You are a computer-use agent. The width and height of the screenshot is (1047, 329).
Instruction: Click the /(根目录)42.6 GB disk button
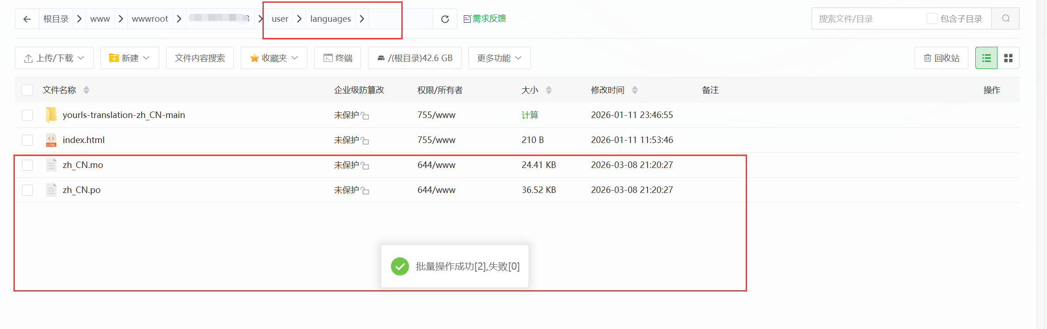(415, 58)
